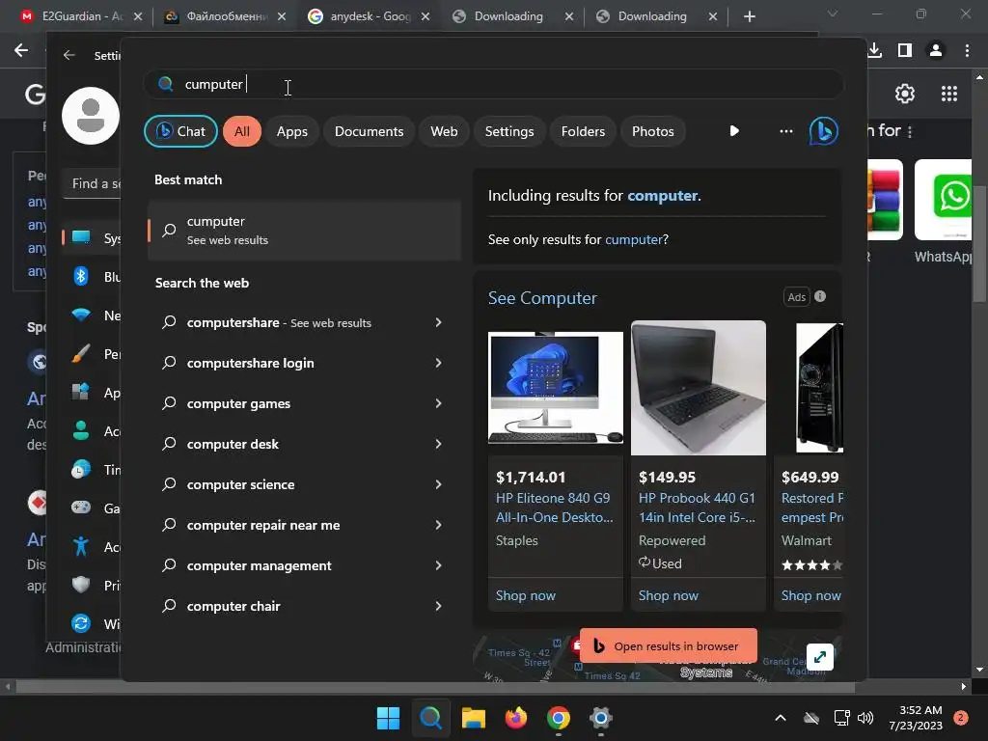This screenshot has width=988, height=741.
Task: Open Chrome profile icon in toolbar
Action: tap(936, 50)
